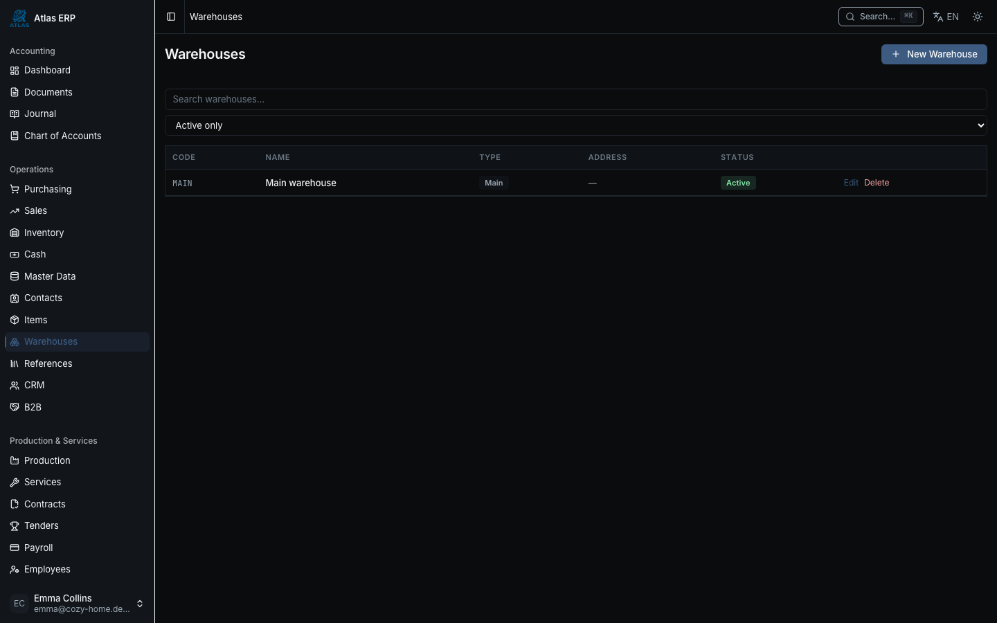997x623 pixels.
Task: Open the EN language selector
Action: (x=946, y=17)
